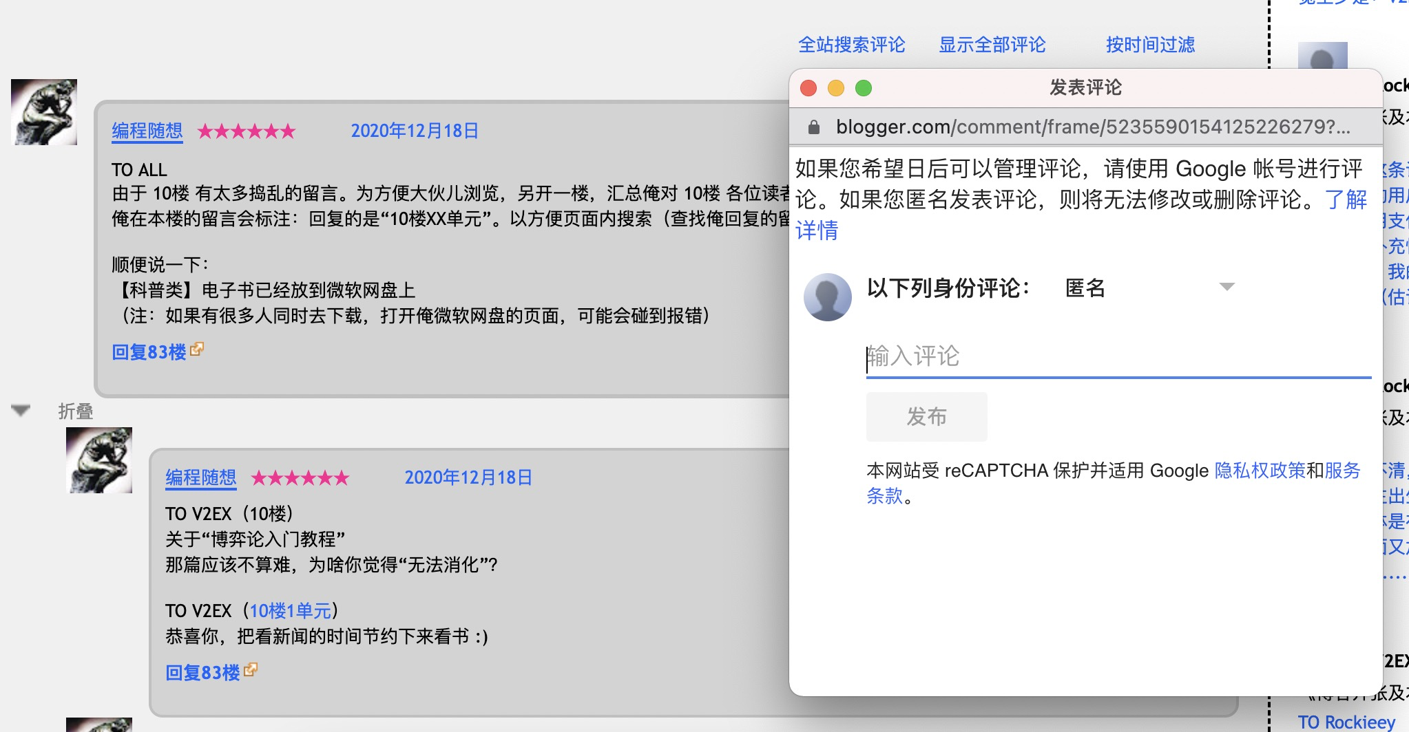
Task: Click the padlock icon in blogger.com address bar
Action: 815,126
